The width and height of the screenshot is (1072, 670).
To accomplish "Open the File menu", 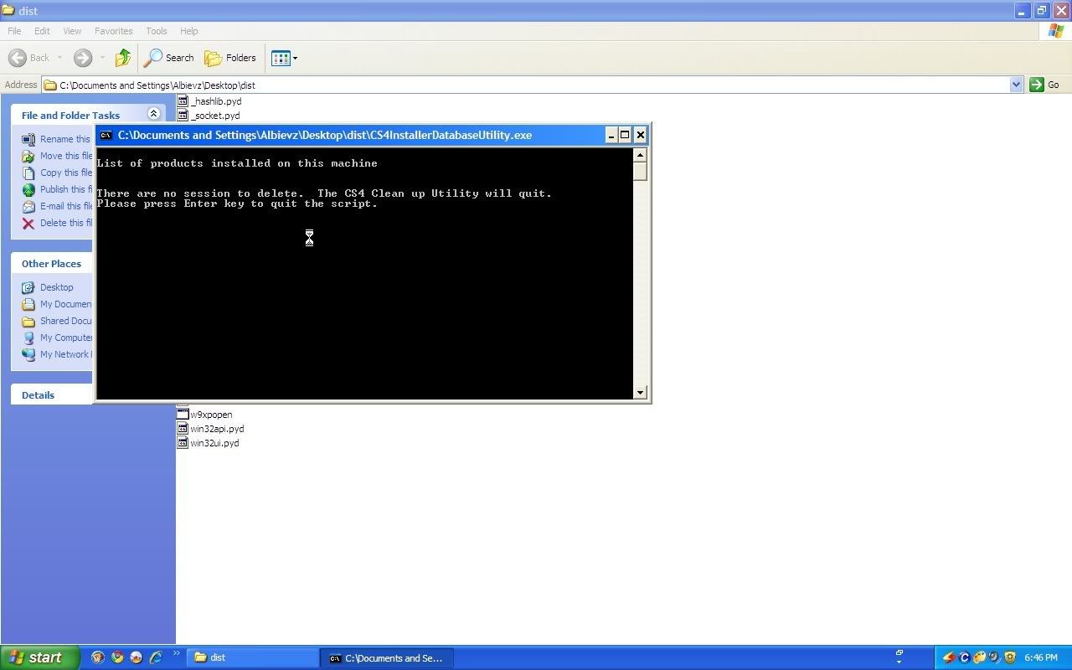I will point(14,31).
